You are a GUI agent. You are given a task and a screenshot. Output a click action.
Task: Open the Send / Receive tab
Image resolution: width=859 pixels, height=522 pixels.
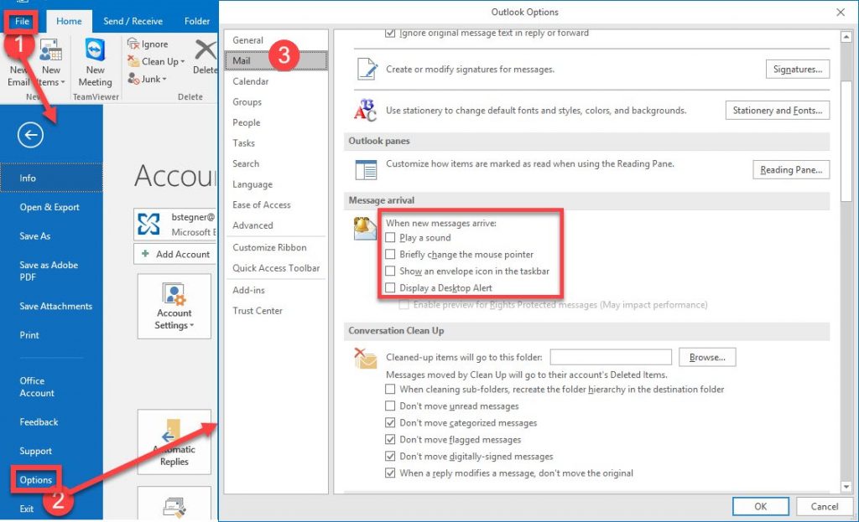pos(133,21)
